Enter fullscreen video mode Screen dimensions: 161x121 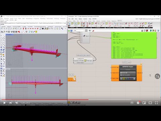pyautogui.click(x=156, y=103)
